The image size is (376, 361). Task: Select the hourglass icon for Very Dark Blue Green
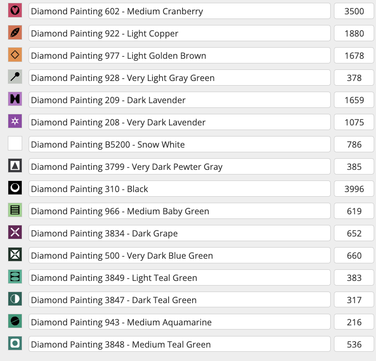coord(15,255)
